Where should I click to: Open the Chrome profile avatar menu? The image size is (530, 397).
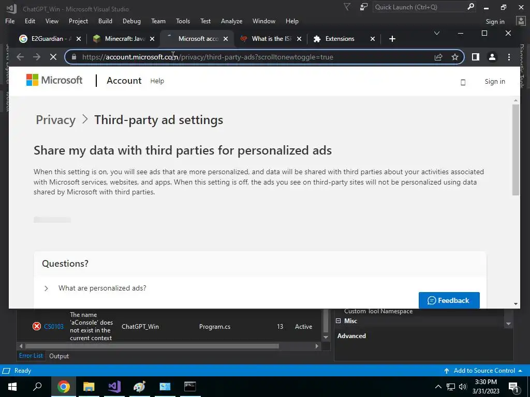[492, 57]
